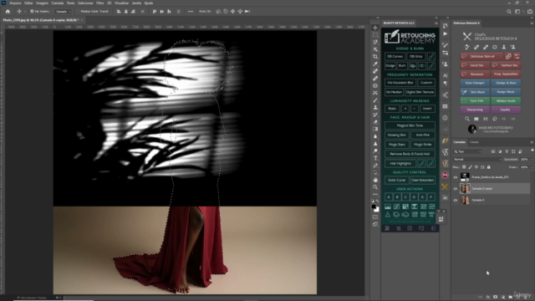
Task: Select the Rectangular Marquee tool
Action: pyautogui.click(x=375, y=35)
